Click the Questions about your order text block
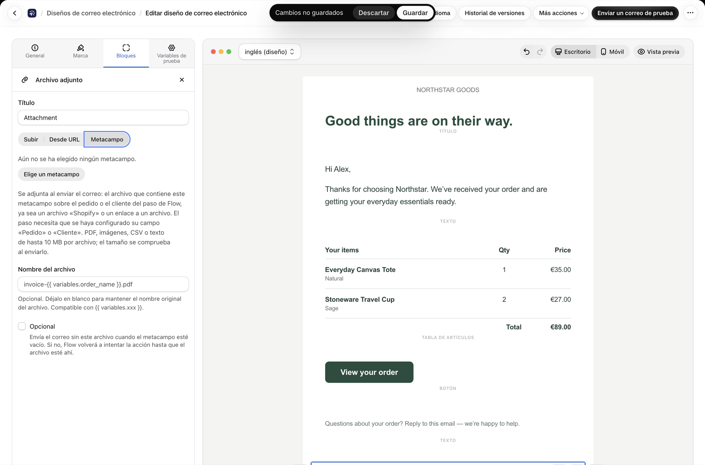The height and width of the screenshot is (465, 705). click(x=422, y=423)
